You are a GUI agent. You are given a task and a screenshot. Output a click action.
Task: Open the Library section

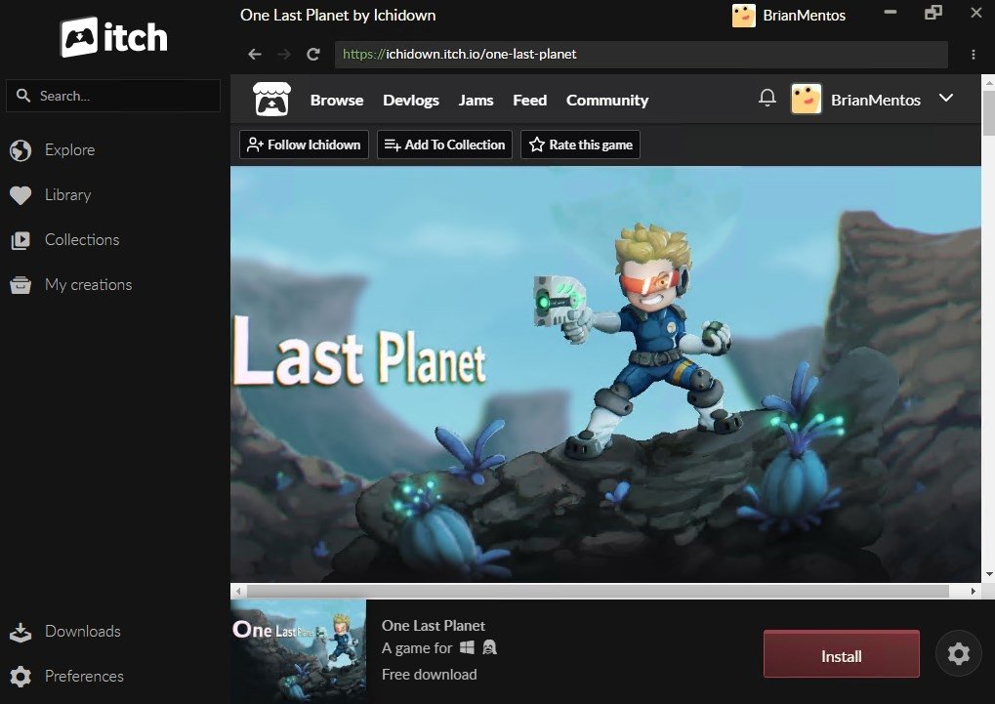[68, 195]
